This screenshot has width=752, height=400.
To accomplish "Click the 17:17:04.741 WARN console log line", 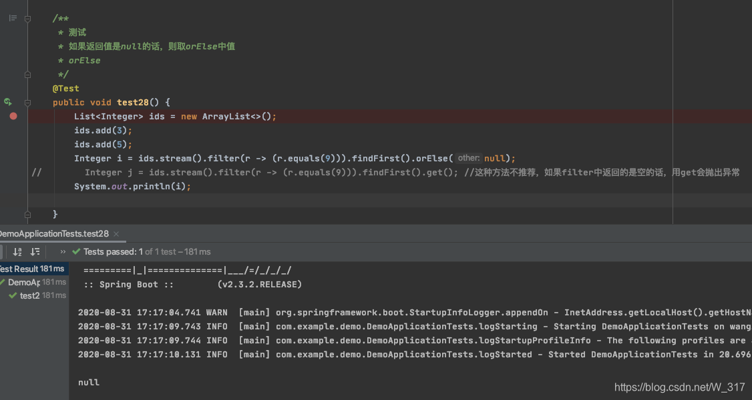I will pos(415,313).
